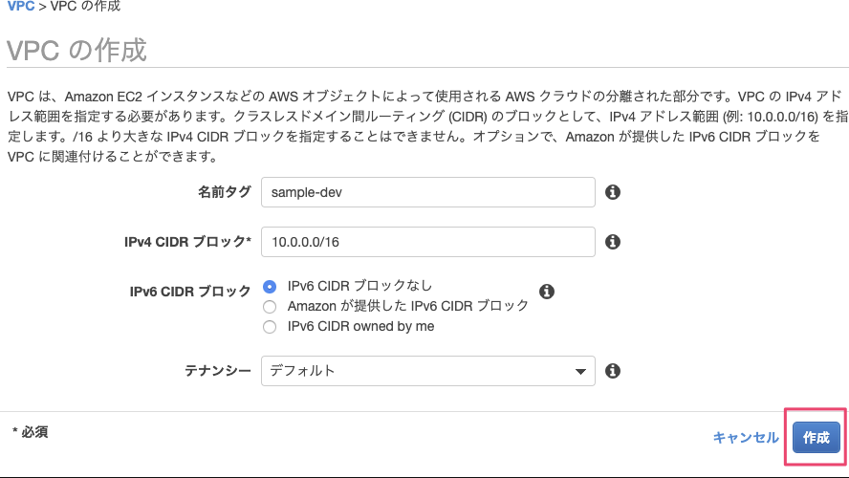
Task: Click the キャンセル link
Action: tap(746, 437)
